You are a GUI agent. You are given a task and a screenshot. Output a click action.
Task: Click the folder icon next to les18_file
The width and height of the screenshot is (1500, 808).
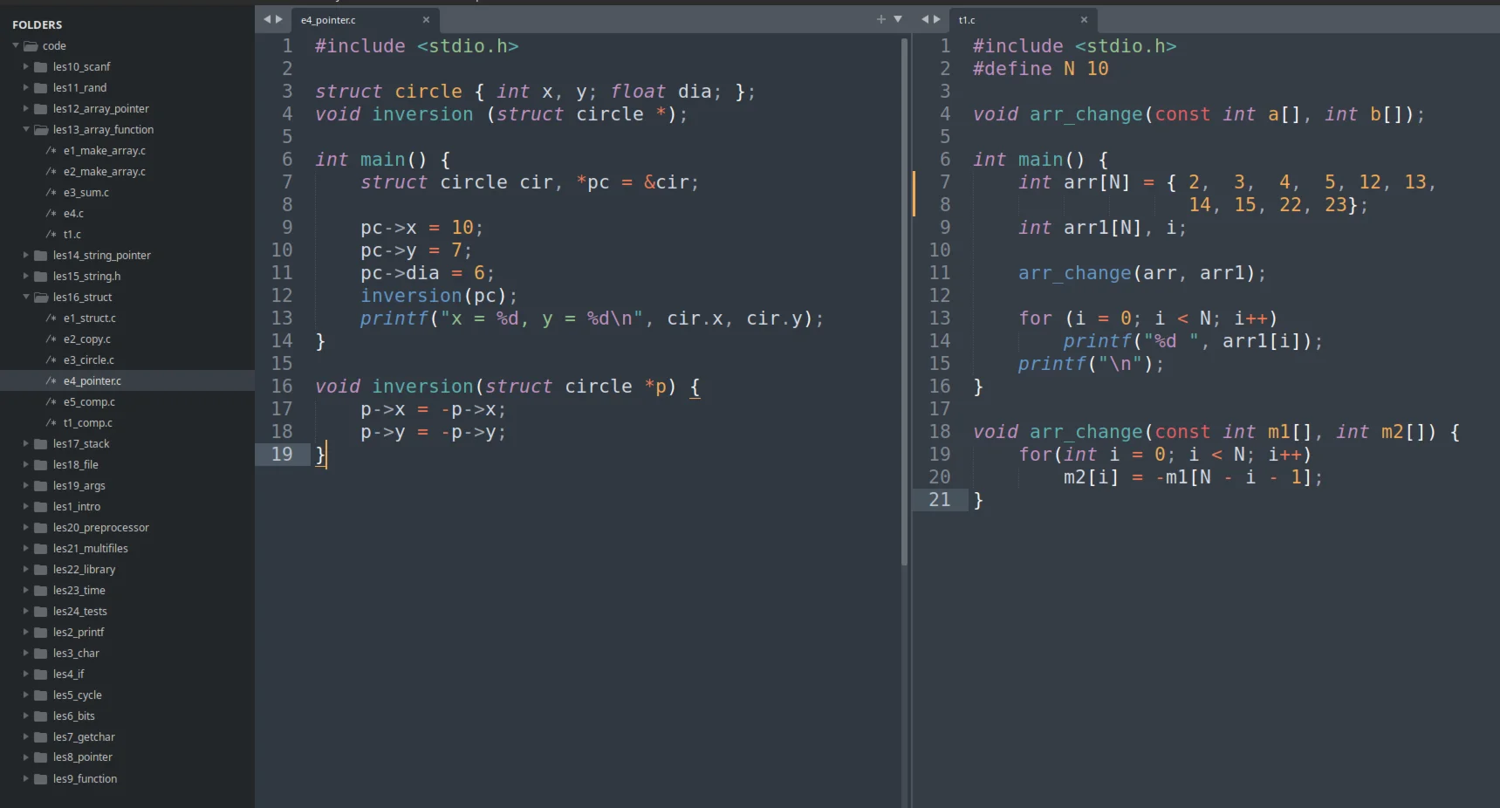(40, 465)
